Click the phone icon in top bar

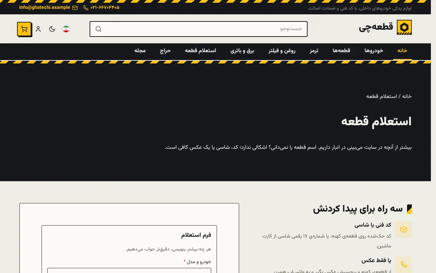(x=86, y=8)
